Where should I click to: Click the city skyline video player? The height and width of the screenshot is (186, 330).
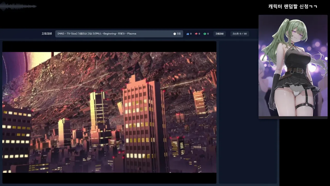[x=109, y=112]
